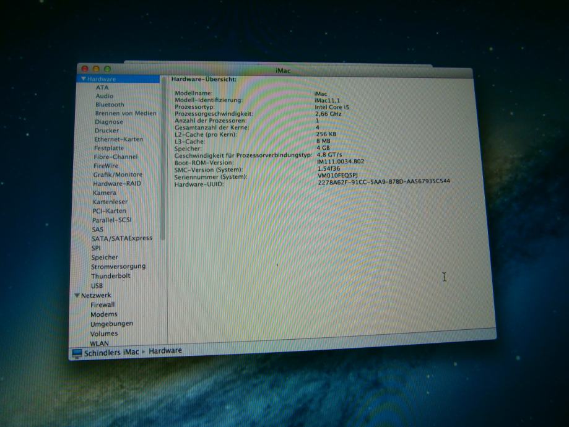Select Modems under Netzwerk
Screen dimensions: 569x427
(x=104, y=314)
